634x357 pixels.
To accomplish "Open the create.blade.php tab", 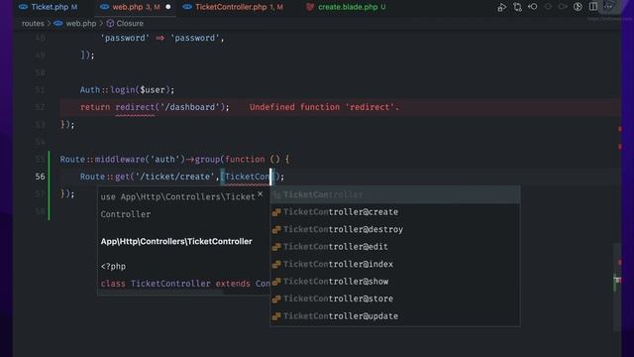I will click(x=346, y=7).
